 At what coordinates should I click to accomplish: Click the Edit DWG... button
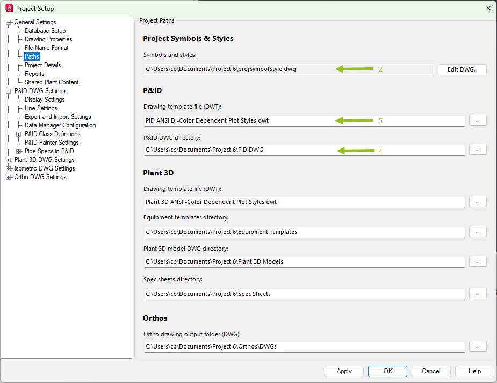(x=462, y=69)
